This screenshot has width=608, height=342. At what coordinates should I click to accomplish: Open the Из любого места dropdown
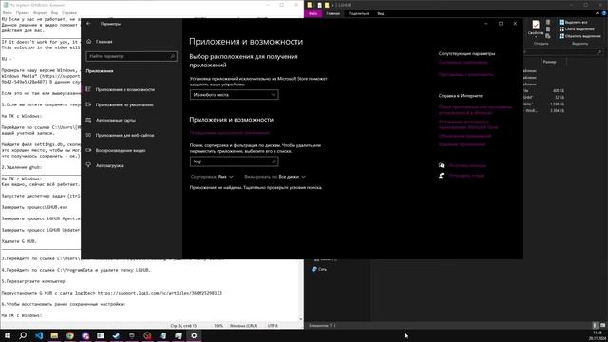pos(235,95)
